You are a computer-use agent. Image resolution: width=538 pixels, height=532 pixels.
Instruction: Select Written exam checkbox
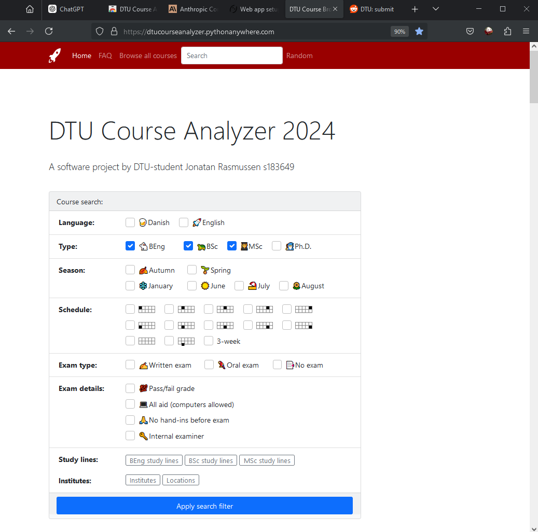pyautogui.click(x=130, y=365)
